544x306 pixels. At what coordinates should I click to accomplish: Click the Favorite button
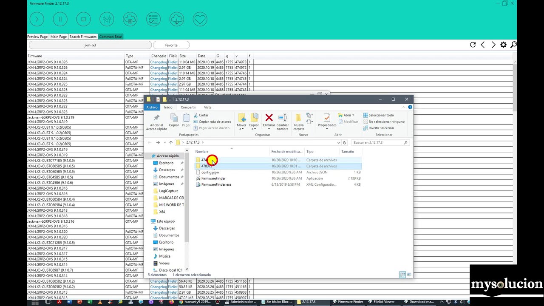tap(171, 45)
